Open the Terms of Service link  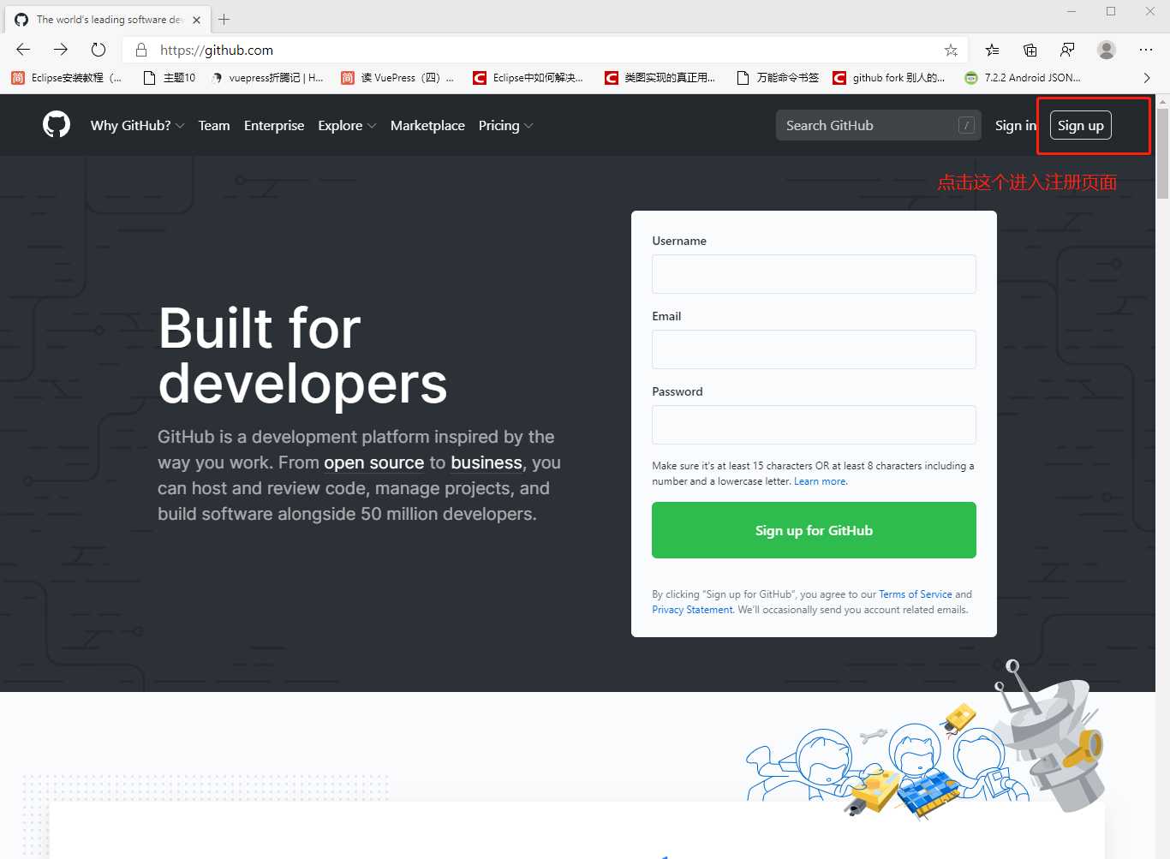(916, 594)
